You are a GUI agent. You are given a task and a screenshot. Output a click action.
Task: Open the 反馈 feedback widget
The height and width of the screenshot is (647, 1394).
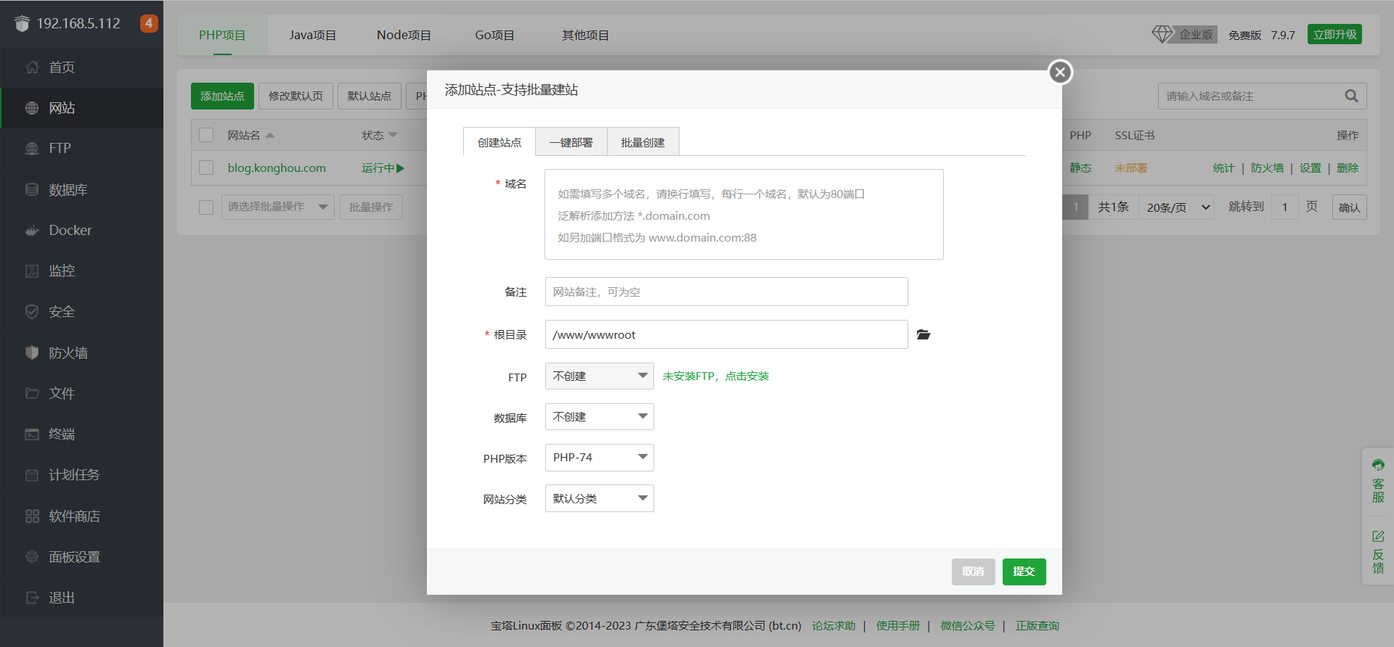point(1378,553)
